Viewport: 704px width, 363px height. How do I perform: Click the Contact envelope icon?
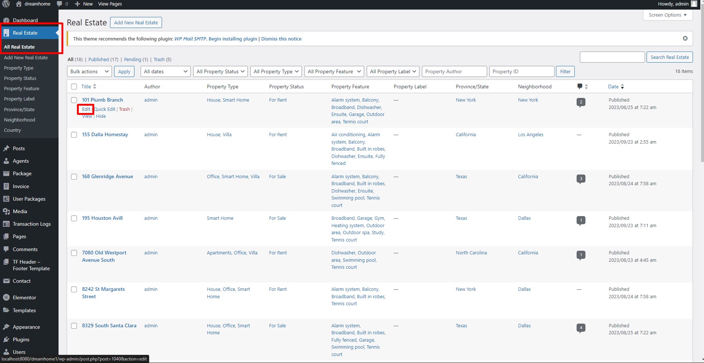pyautogui.click(x=6, y=281)
